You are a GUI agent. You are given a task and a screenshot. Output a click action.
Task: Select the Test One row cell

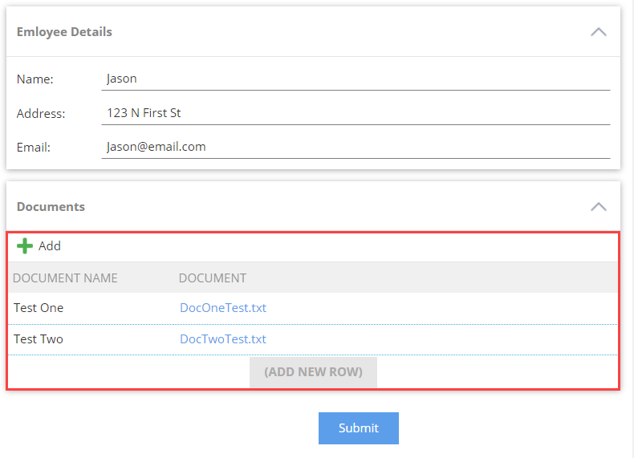tap(39, 308)
